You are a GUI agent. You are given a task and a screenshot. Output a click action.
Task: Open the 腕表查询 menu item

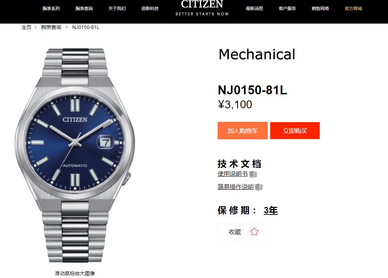click(84, 9)
